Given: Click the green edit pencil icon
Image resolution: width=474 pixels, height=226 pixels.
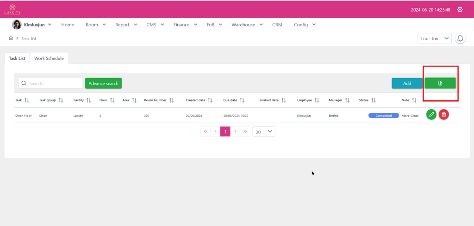Looking at the screenshot, I should [431, 115].
